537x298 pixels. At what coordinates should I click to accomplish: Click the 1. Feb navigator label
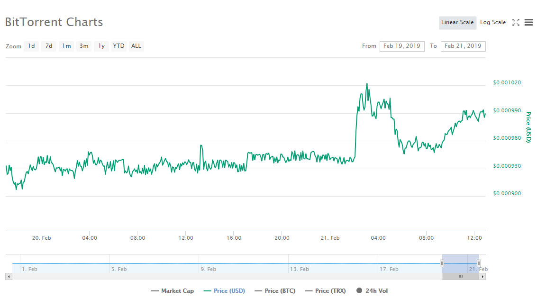click(x=29, y=269)
